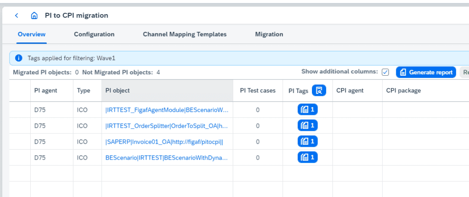Click the PI Test cases column header
Viewport: 469px width, 197px height.
257,90
